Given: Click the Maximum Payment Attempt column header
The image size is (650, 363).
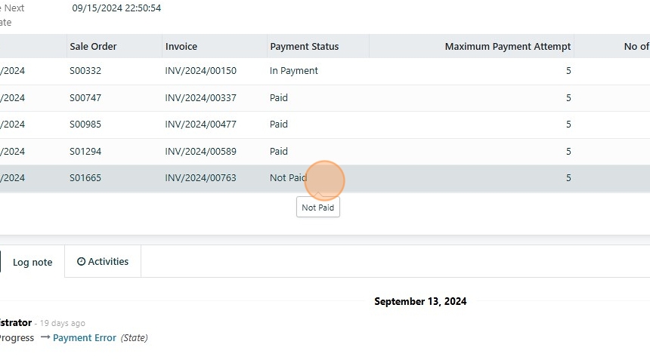Looking at the screenshot, I should click(x=507, y=47).
